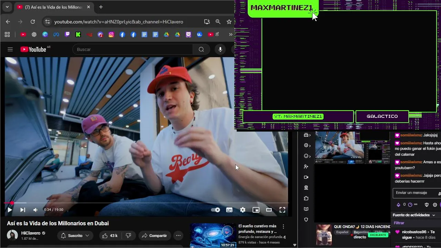
Task: Open Twitch chat settings gear
Action: (x=435, y=205)
